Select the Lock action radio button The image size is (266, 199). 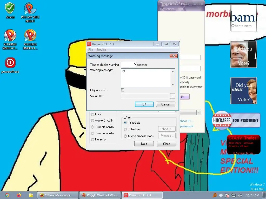coord(92,114)
